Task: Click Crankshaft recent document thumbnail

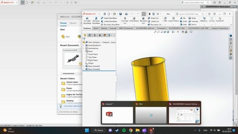Action: click(73, 59)
